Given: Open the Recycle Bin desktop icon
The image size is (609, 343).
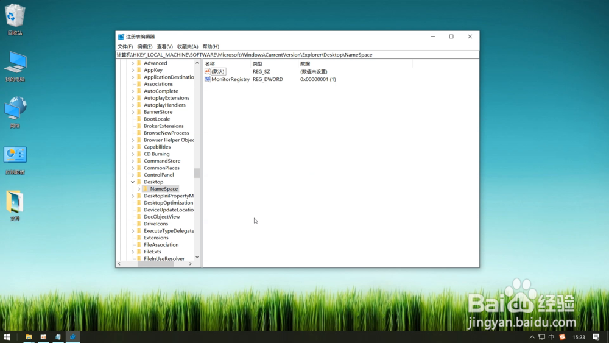Looking at the screenshot, I should click(15, 19).
